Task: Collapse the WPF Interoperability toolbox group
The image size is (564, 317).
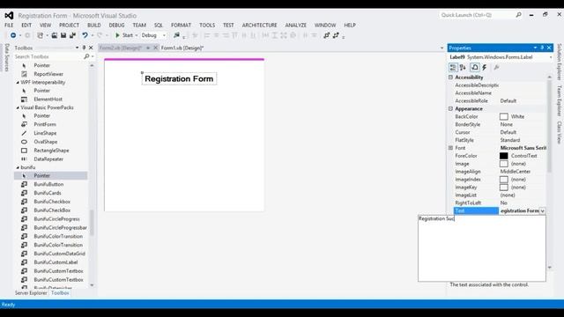Action: point(18,82)
